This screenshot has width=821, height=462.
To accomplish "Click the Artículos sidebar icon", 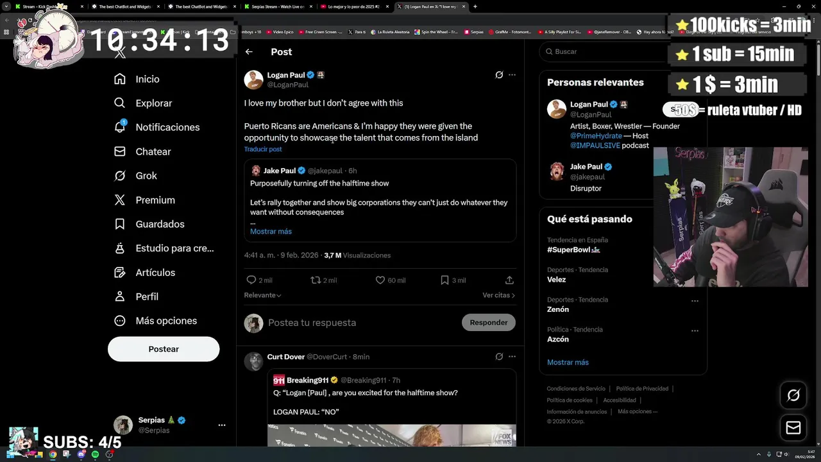I will coord(119,273).
